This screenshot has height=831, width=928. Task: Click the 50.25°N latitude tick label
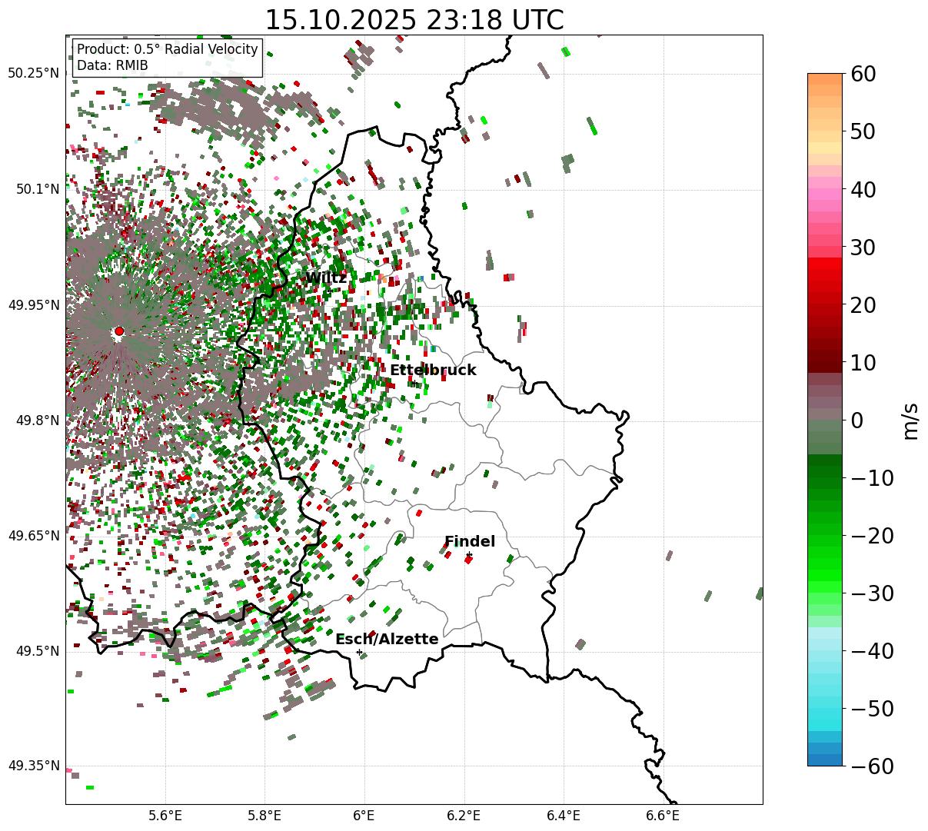pyautogui.click(x=33, y=74)
